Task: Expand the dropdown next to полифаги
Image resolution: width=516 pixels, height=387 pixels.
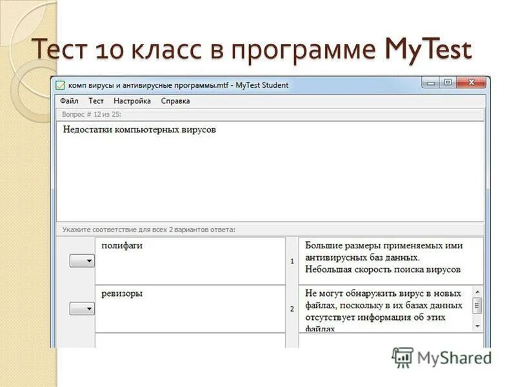Action: point(82,261)
